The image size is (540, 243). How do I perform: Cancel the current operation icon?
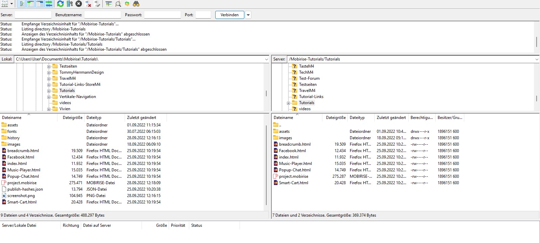[79, 4]
